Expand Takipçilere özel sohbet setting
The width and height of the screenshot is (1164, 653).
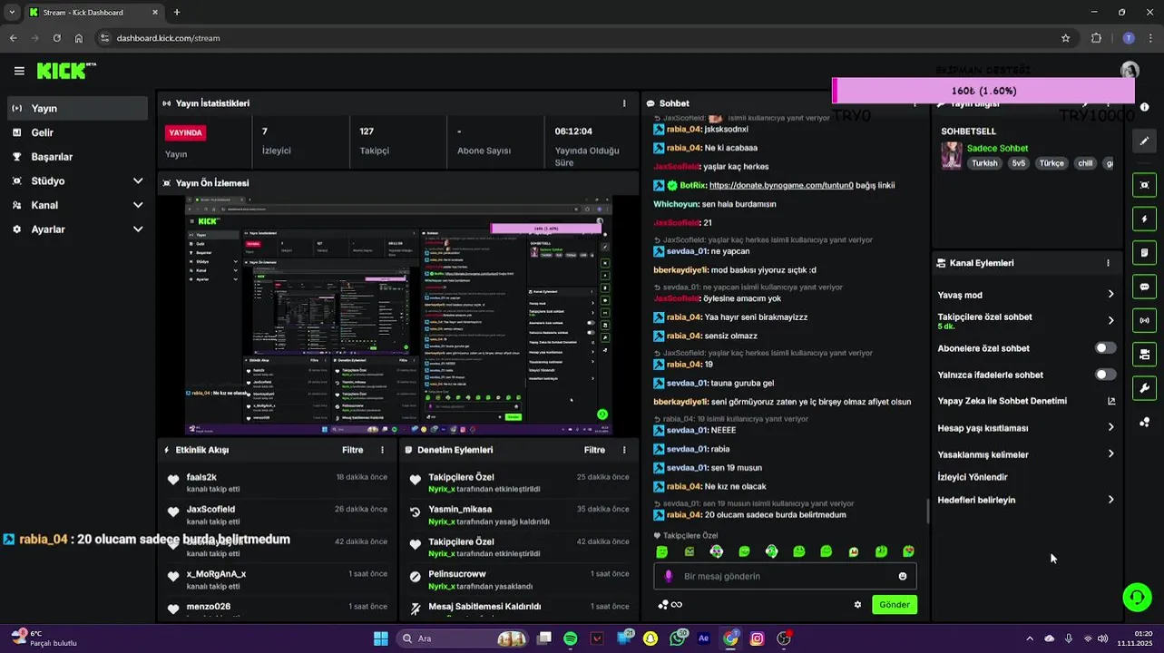click(1026, 321)
